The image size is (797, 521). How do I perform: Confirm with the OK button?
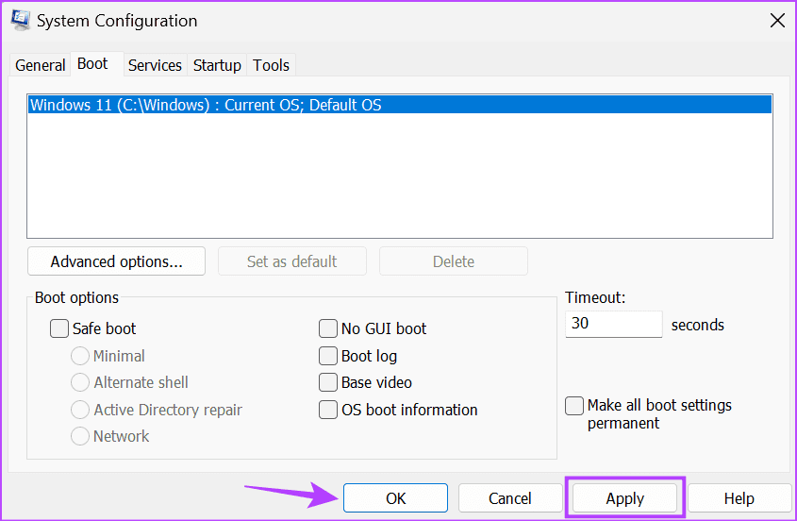pos(395,498)
